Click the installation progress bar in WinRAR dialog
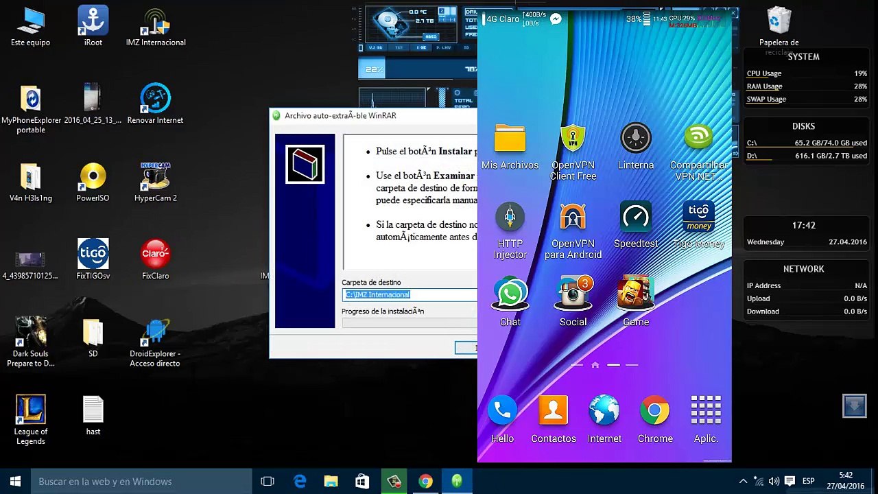The image size is (878, 494). [410, 323]
